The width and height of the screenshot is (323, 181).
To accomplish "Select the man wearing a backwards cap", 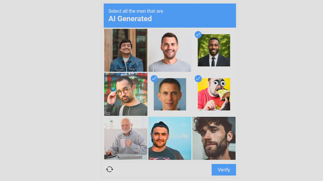I will point(170,138).
